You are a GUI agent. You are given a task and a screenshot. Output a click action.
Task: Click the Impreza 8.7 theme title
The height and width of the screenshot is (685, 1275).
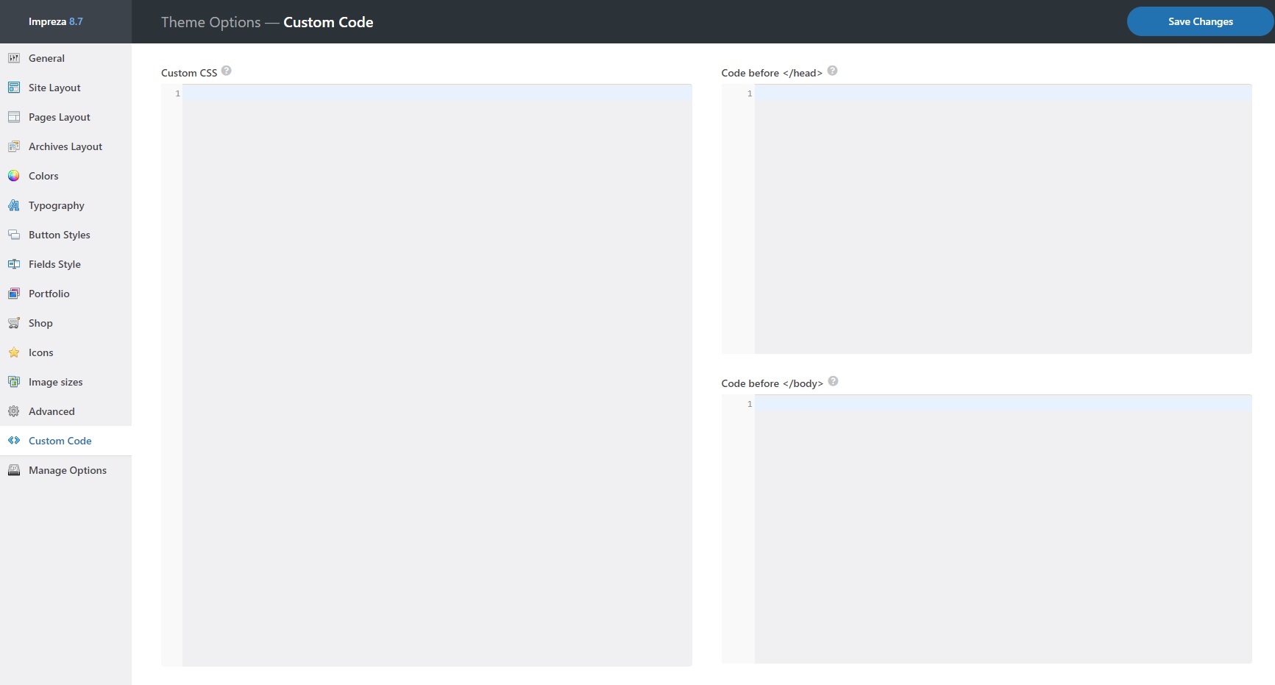[x=56, y=21]
